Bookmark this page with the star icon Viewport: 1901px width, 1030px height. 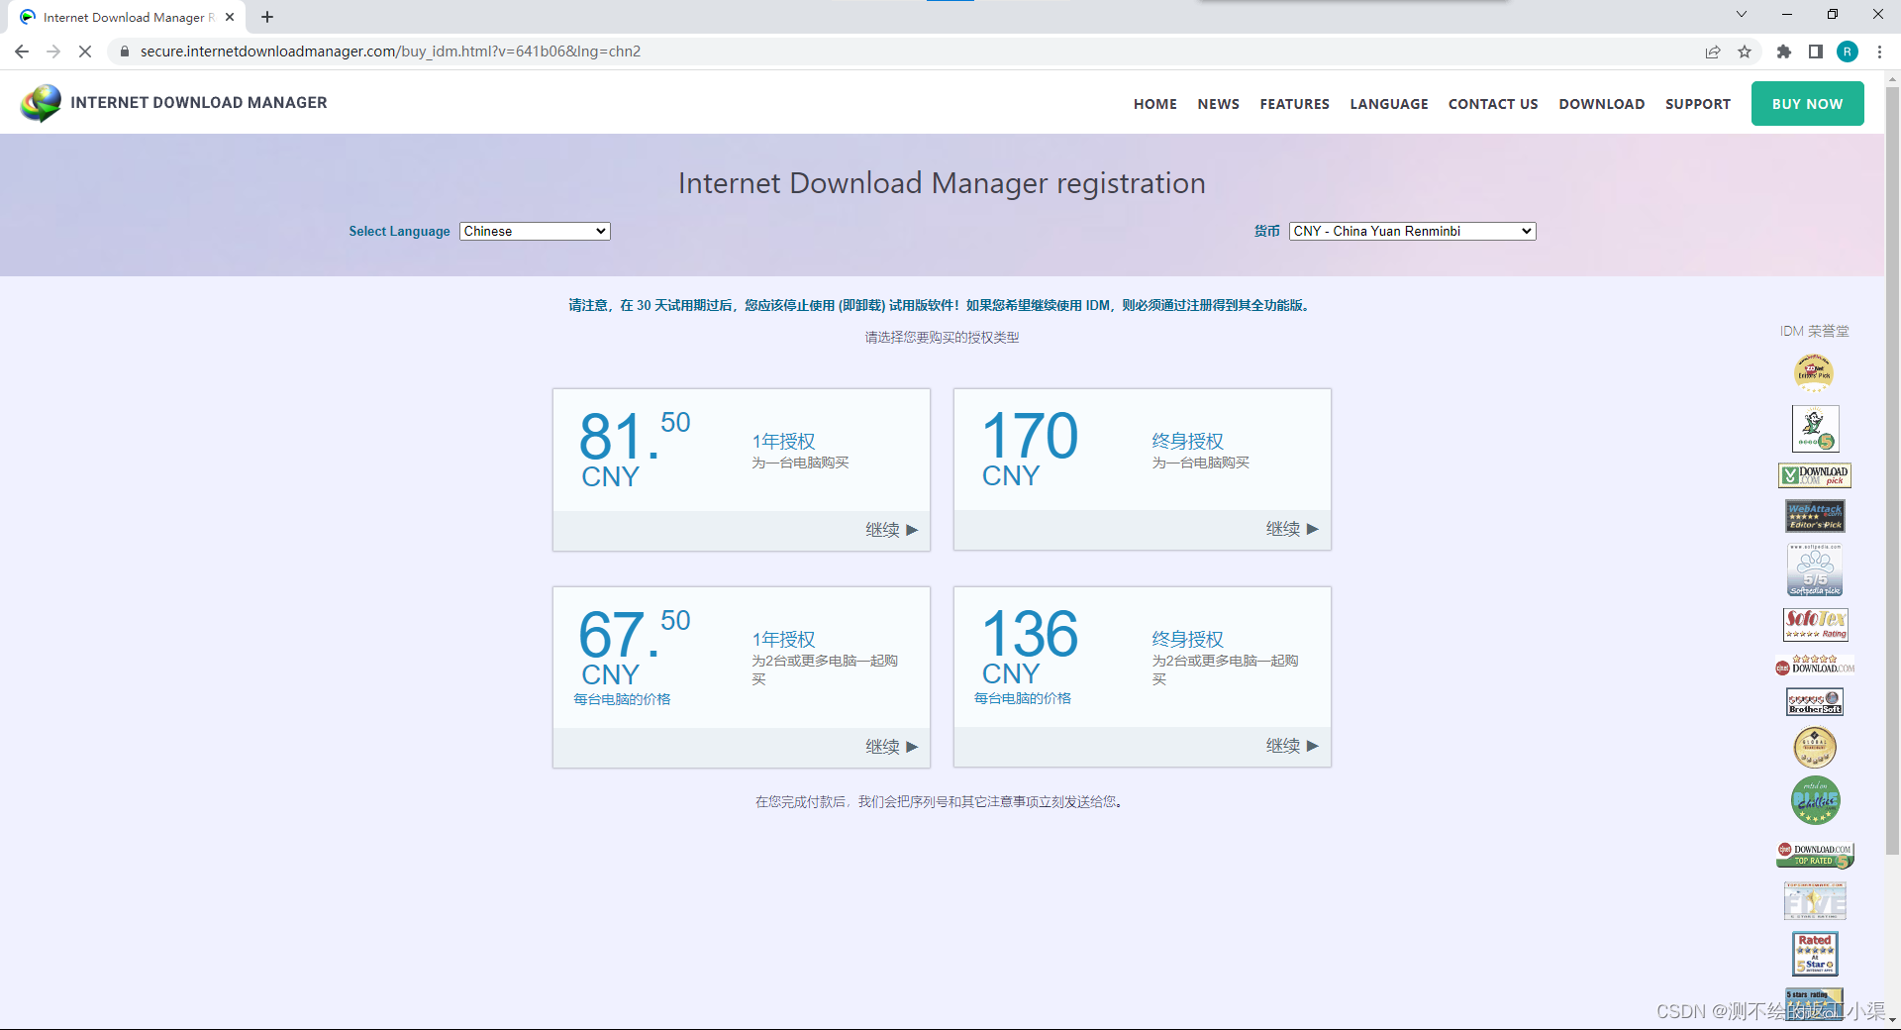coord(1745,51)
